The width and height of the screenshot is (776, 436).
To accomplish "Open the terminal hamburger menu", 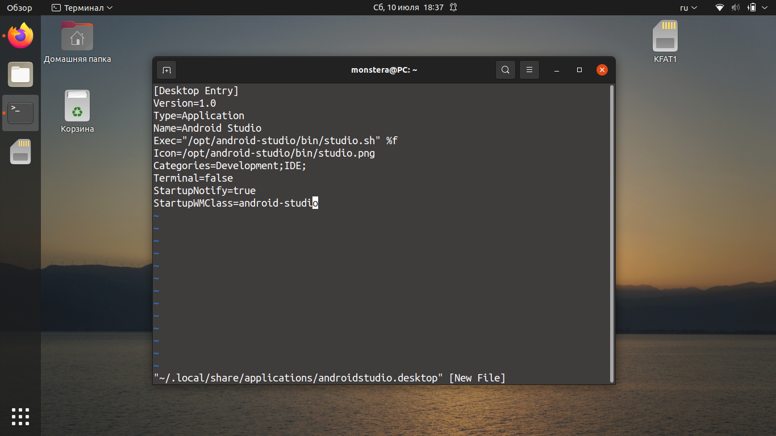I will 529,70.
